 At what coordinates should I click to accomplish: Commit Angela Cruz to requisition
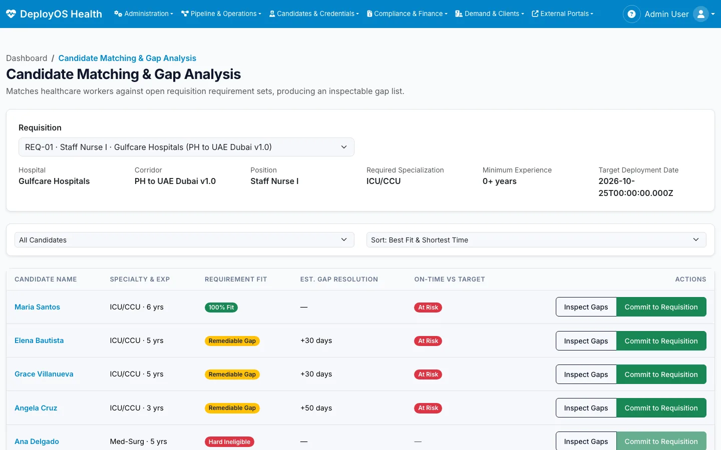coord(661,408)
